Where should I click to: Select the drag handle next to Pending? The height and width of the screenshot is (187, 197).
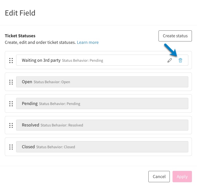[x=11, y=104]
